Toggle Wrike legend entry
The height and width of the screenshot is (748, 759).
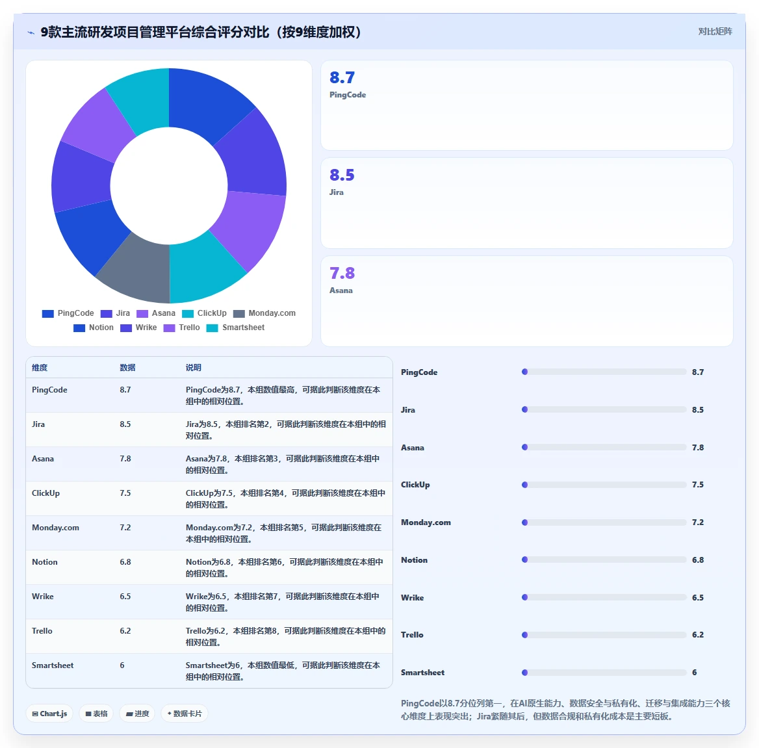(x=138, y=328)
